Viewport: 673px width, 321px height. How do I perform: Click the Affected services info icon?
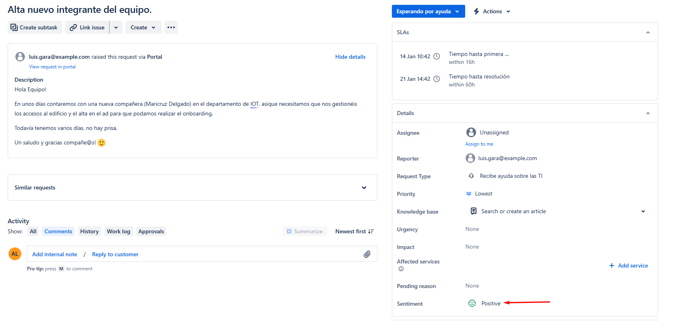(401, 269)
